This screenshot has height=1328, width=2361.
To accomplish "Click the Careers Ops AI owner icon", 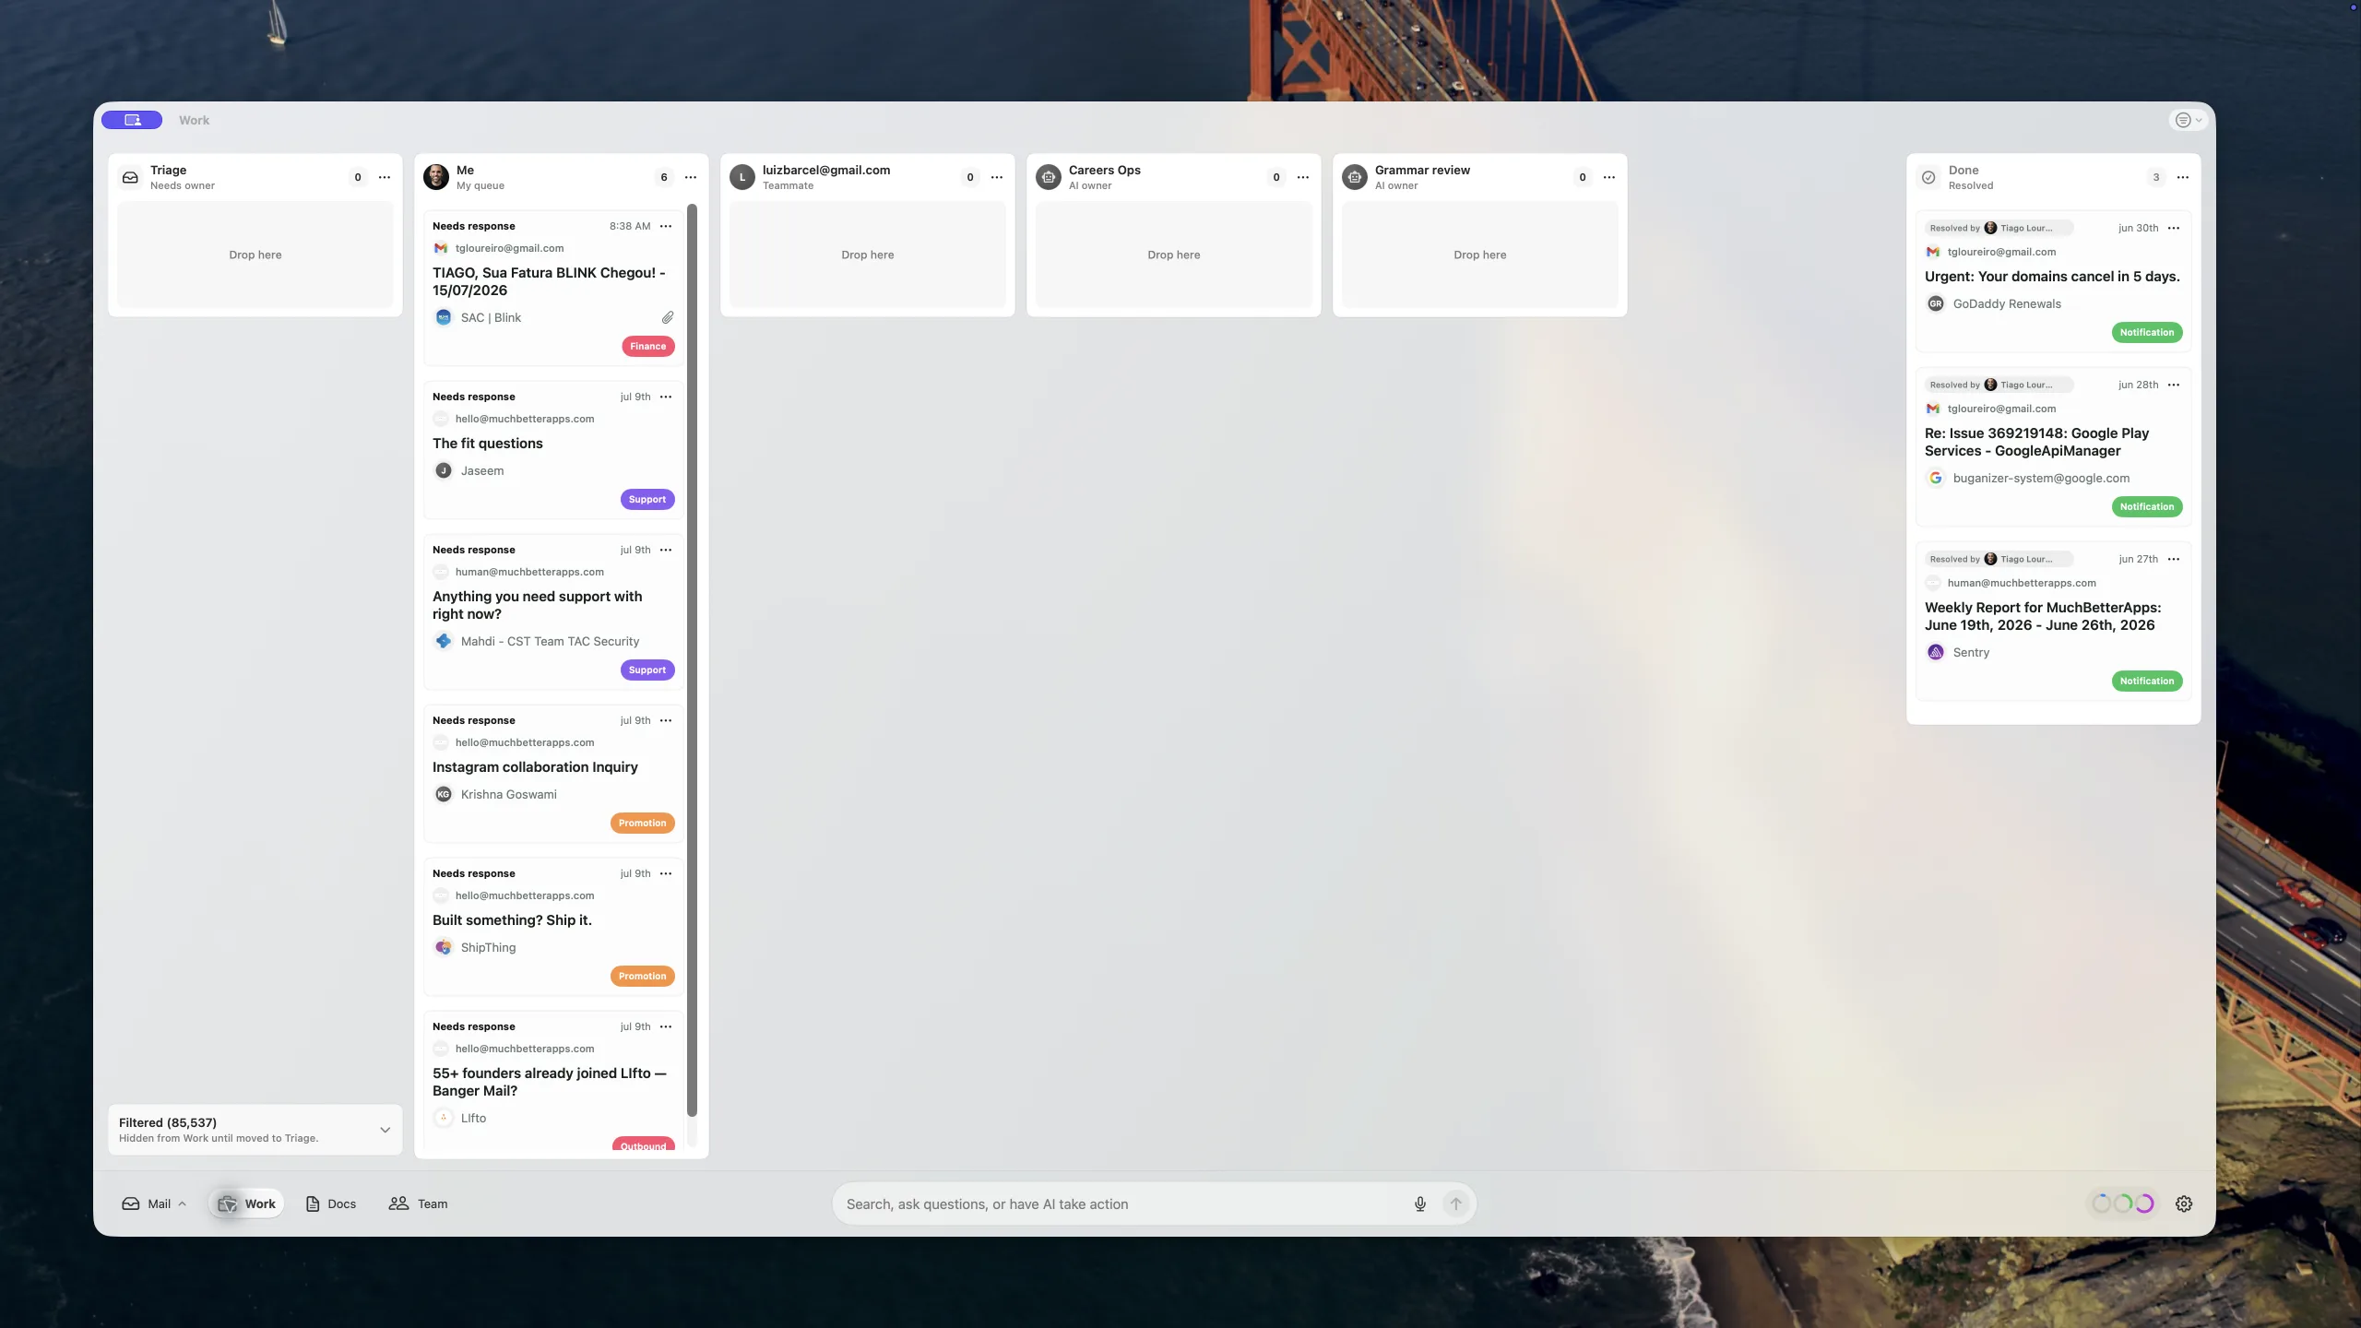I will pos(1049,177).
